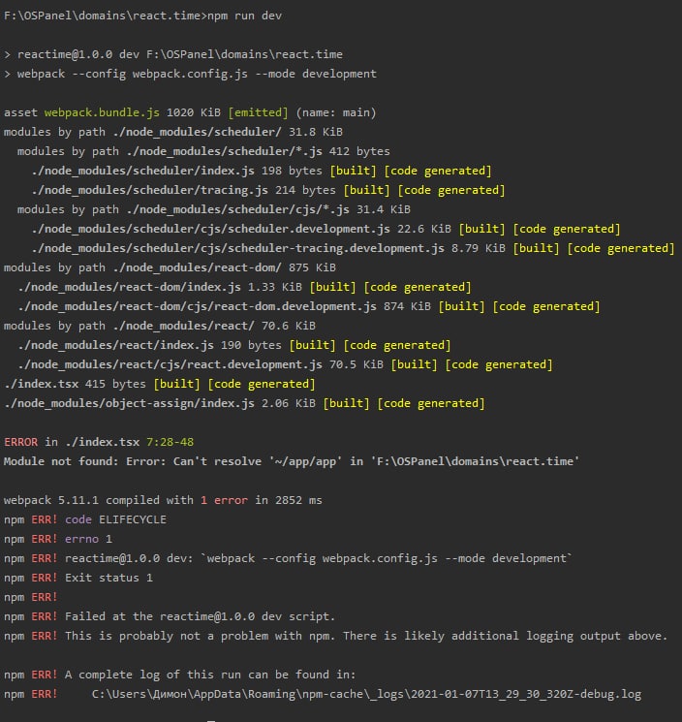Select './node_modules/scheduler/index.js' path
The image size is (682, 722).
tap(142, 171)
